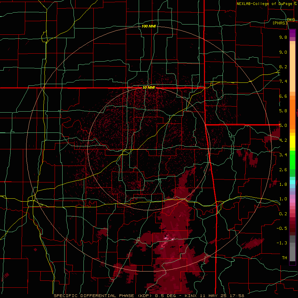Click the DKD product label
298x298 pixels.
pyautogui.click(x=291, y=20)
